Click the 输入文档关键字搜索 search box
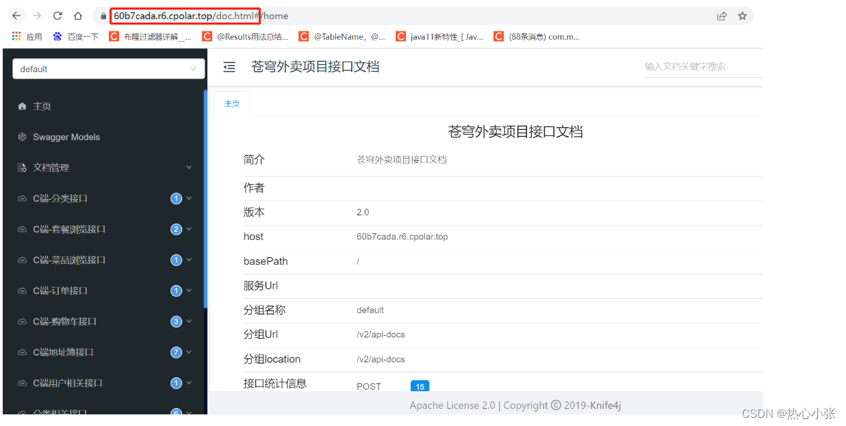The width and height of the screenshot is (846, 426). pyautogui.click(x=703, y=66)
